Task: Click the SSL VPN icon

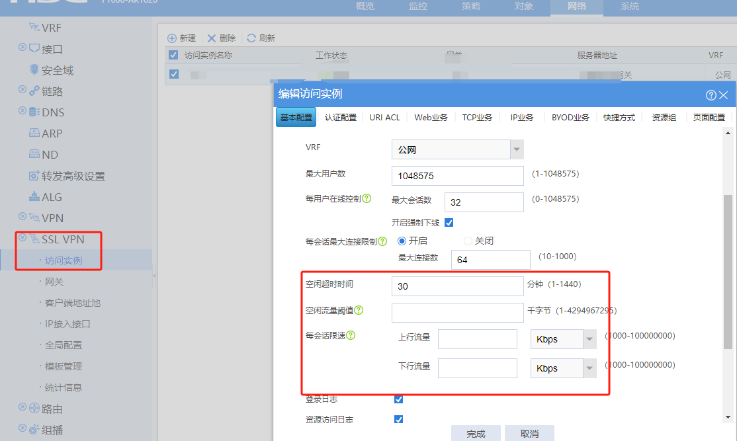Action: click(x=34, y=239)
